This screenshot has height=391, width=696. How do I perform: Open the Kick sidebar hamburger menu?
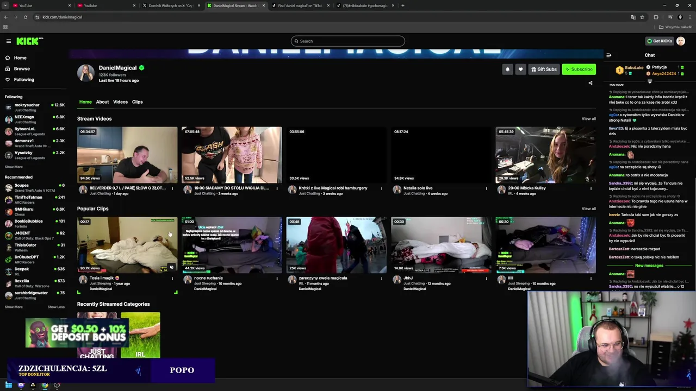(x=8, y=41)
